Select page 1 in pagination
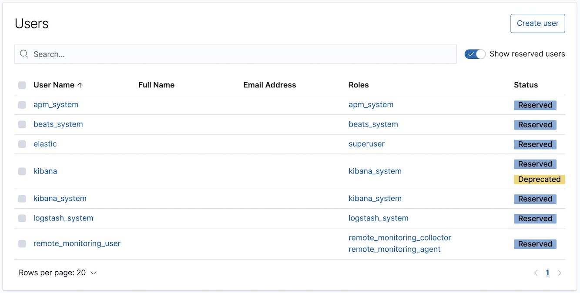The image size is (580, 293). click(x=547, y=273)
